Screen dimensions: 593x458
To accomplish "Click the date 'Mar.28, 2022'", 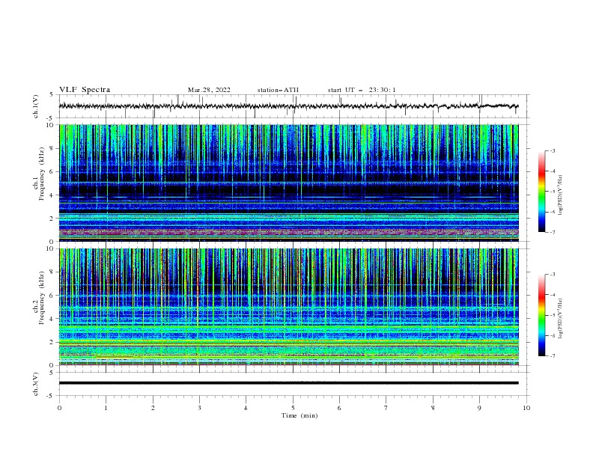I will [x=209, y=90].
